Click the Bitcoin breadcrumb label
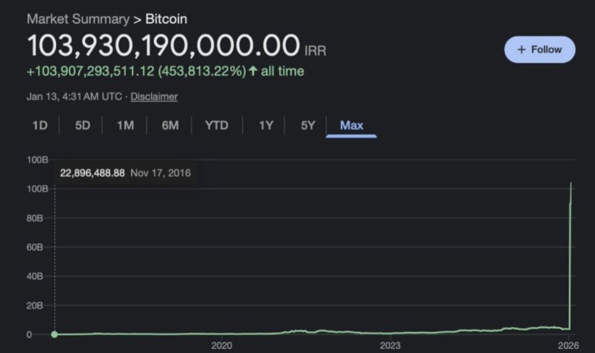The height and width of the screenshot is (353, 595). [166, 19]
